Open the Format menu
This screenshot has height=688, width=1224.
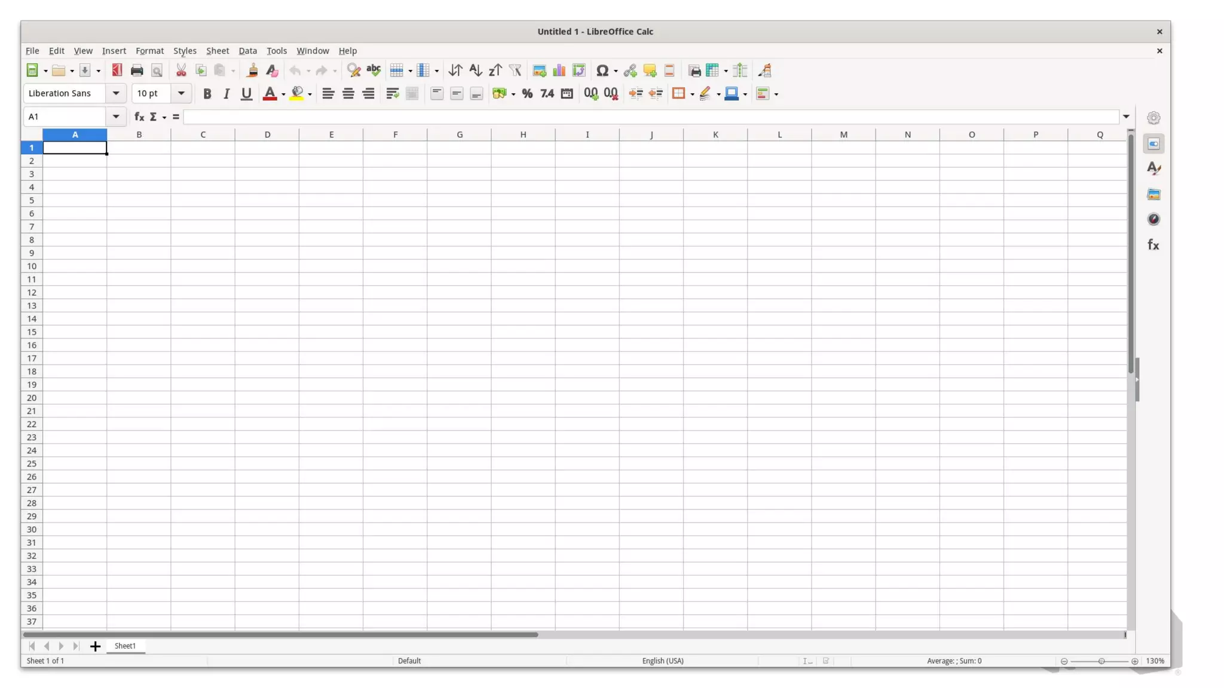149,51
